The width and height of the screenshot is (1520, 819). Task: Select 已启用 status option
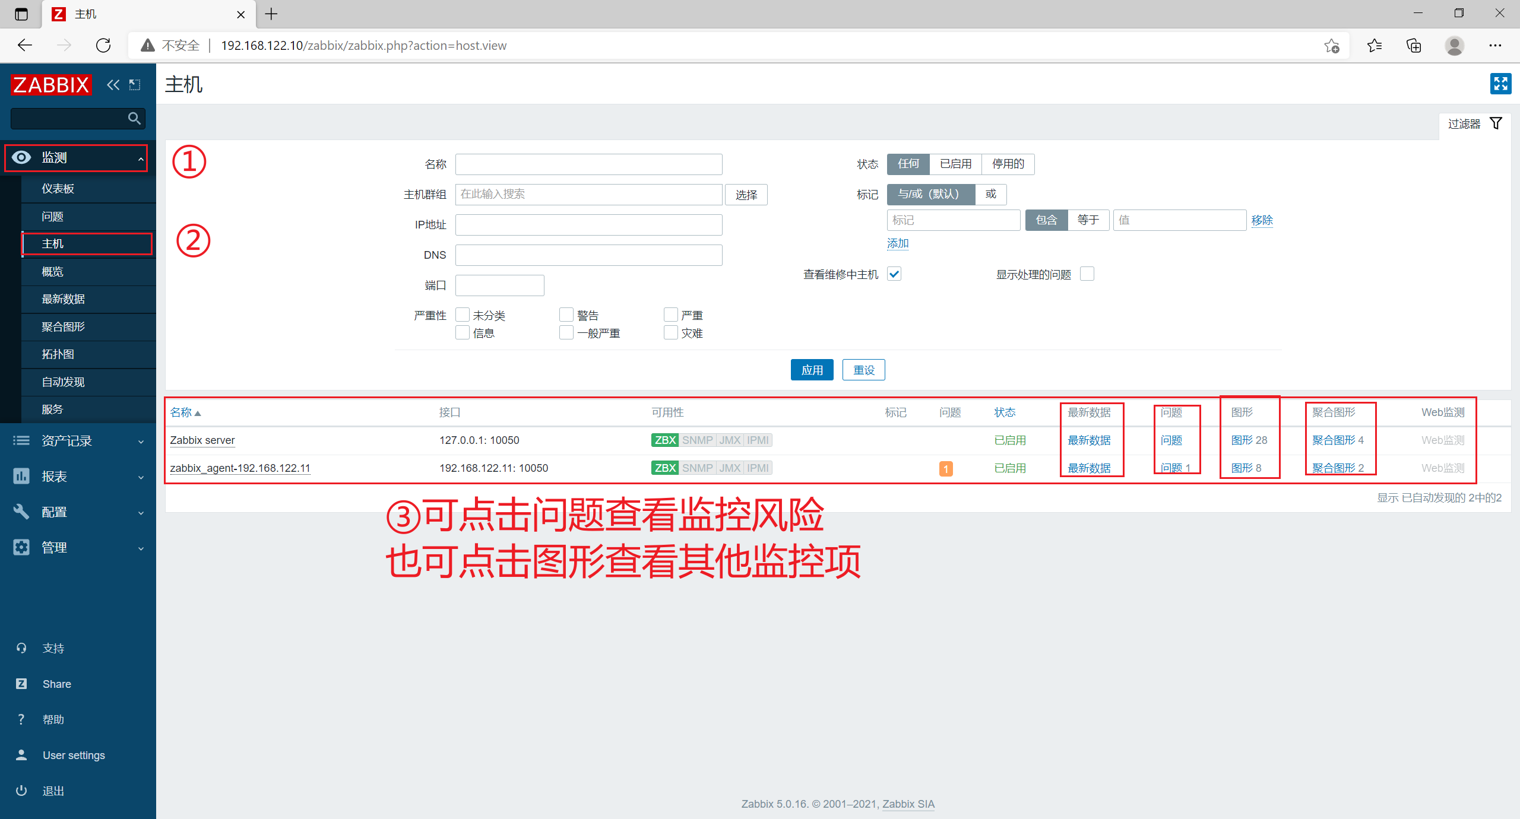coord(955,164)
